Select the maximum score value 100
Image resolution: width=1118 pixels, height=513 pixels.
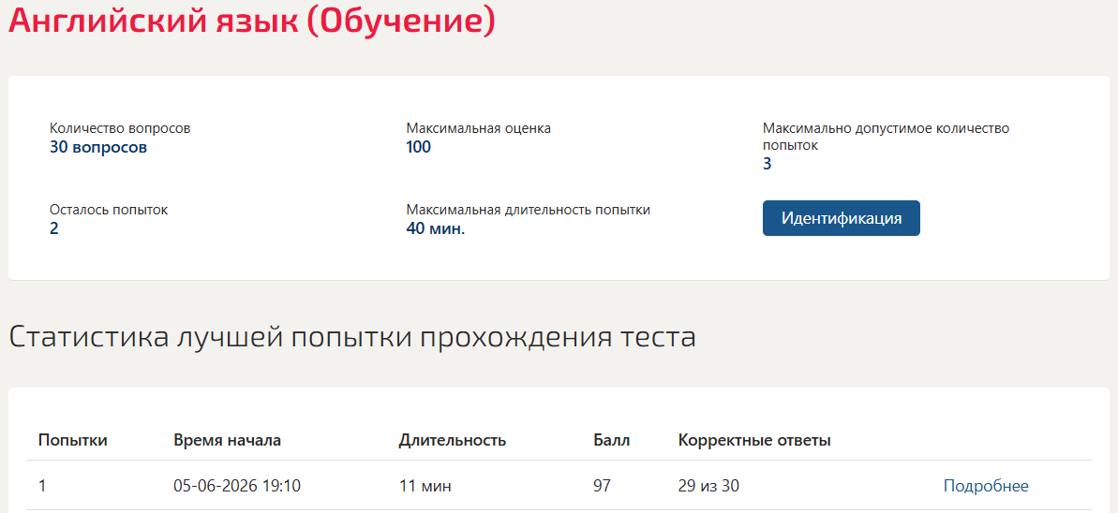click(x=419, y=148)
